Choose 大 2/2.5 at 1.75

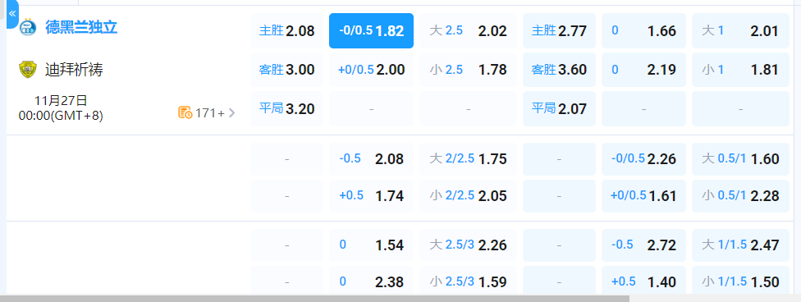coord(468,159)
